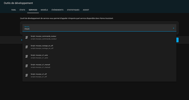Open the YAML tab
The height and width of the screenshot is (100, 189).
tap(14, 10)
